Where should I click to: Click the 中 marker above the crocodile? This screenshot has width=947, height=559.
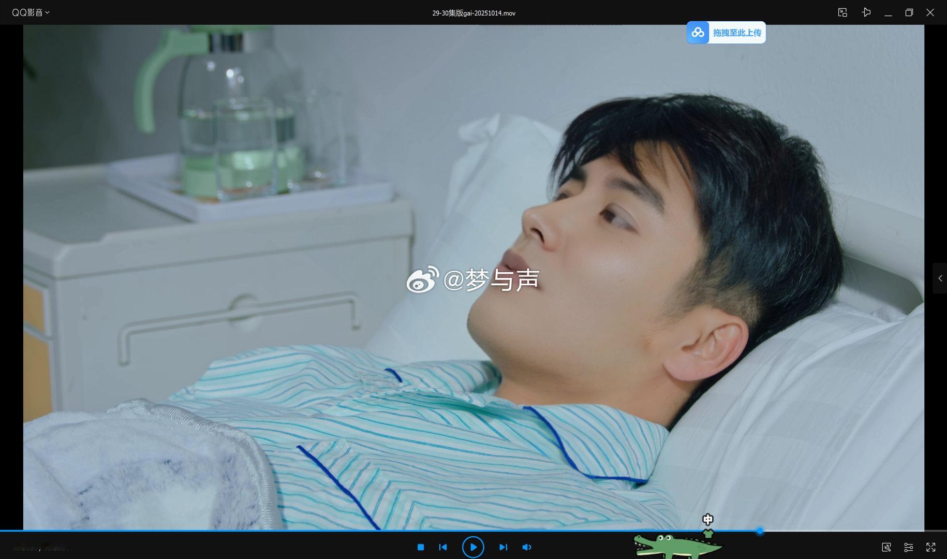point(707,520)
